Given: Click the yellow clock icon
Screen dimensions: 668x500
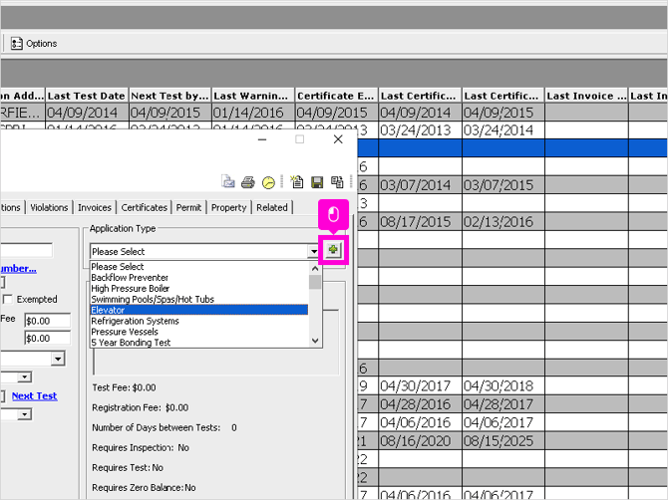Looking at the screenshot, I should (268, 182).
